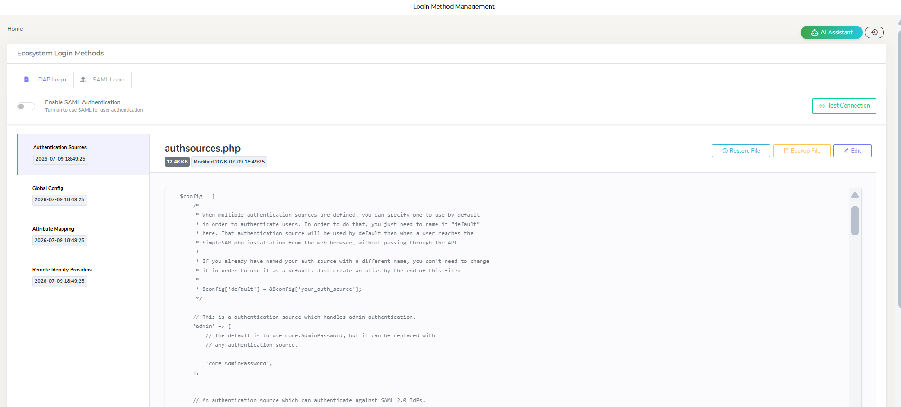The height and width of the screenshot is (407, 901).
Task: Select Authentication Sources in the sidebar
Action: tap(83, 154)
